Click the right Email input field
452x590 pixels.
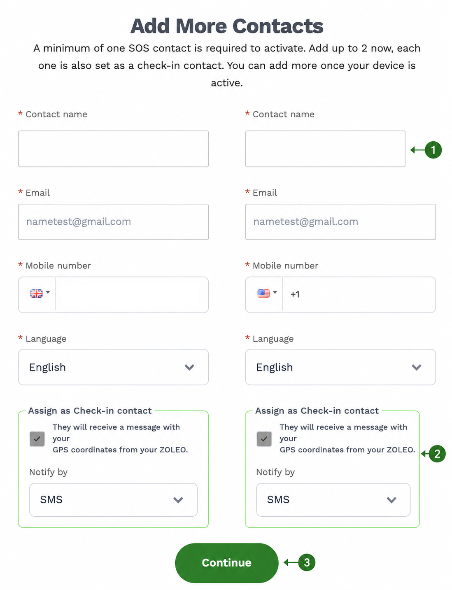(340, 222)
